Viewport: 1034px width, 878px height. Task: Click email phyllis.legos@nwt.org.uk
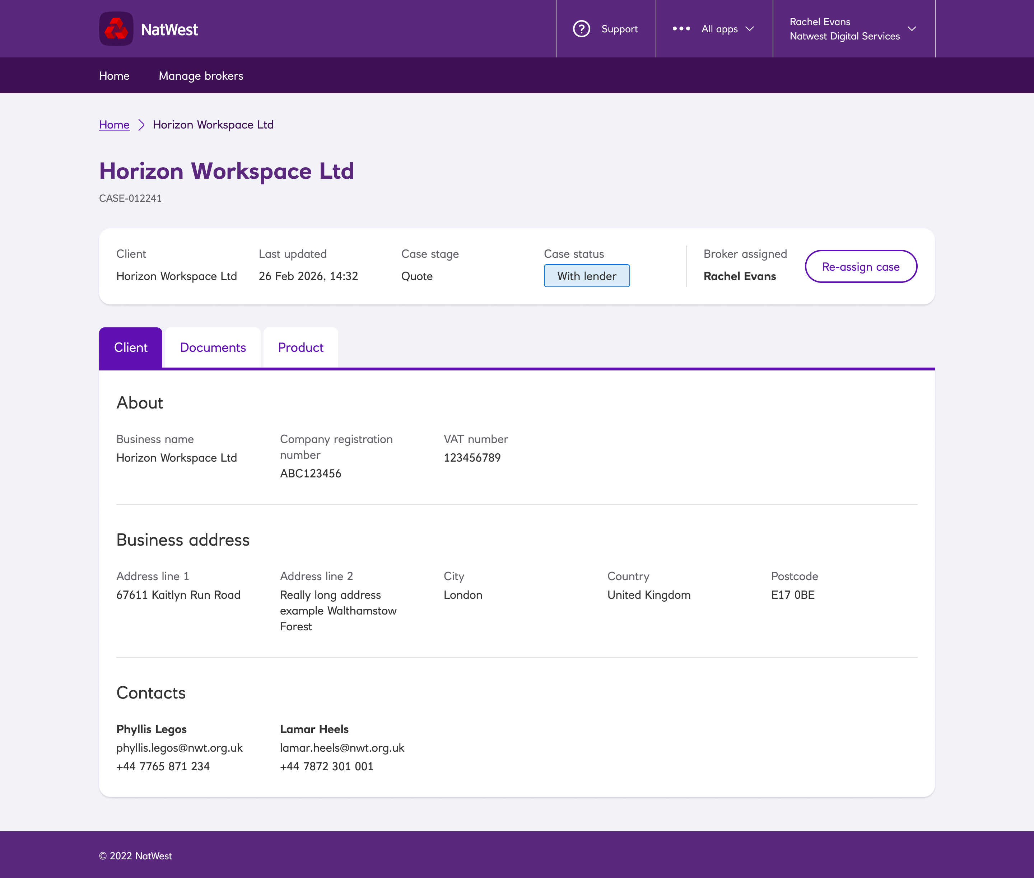180,748
